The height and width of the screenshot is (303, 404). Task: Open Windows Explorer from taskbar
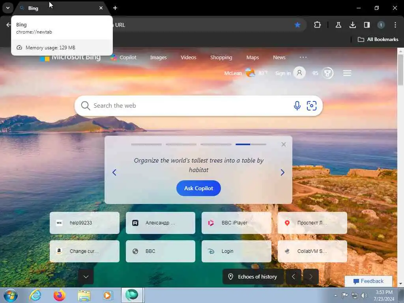pos(84,296)
